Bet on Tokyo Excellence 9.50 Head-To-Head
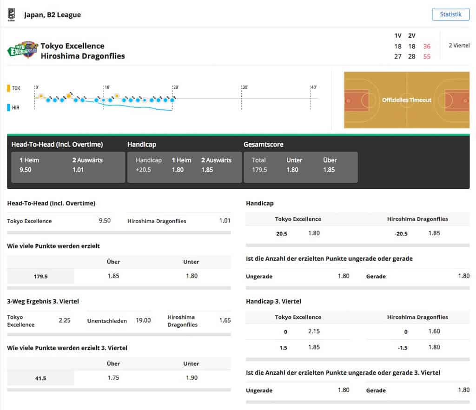The height and width of the screenshot is (410, 476). click(x=59, y=221)
